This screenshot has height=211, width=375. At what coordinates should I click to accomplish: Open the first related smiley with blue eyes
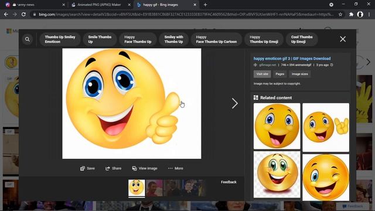coord(277,126)
